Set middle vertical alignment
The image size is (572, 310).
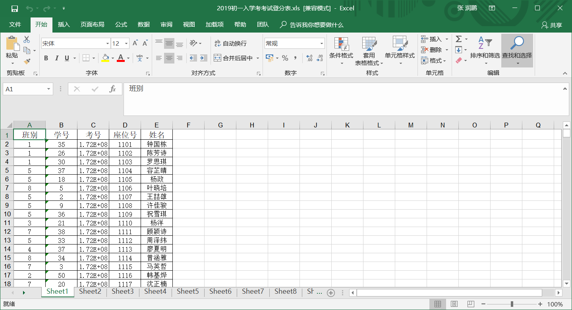169,43
